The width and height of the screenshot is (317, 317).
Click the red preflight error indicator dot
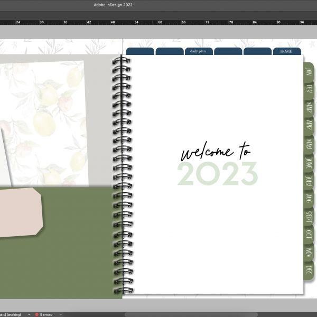pos(37,314)
